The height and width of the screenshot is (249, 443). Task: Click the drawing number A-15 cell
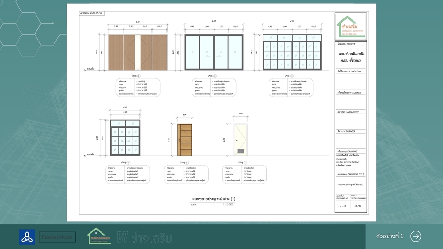(x=342, y=206)
